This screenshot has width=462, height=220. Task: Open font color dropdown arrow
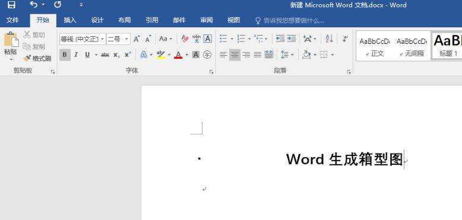point(186,55)
